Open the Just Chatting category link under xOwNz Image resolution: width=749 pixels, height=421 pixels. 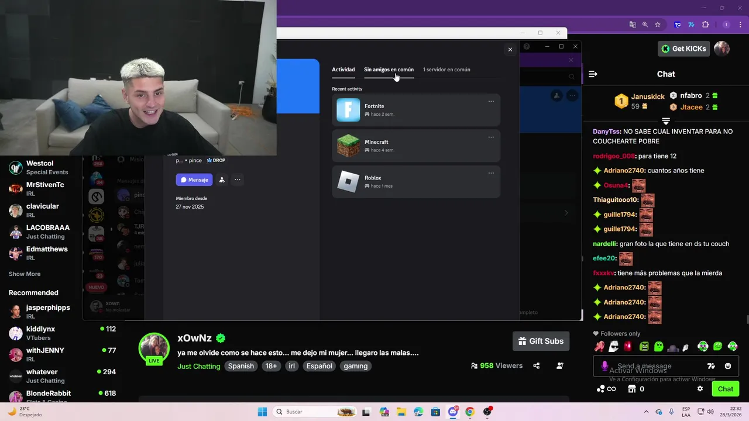click(199, 366)
